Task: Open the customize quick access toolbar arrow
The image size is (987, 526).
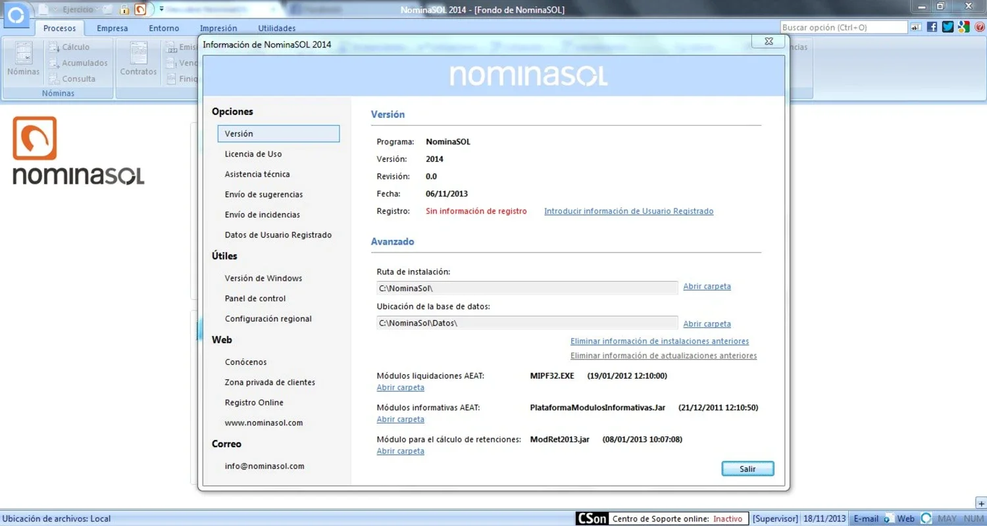Action: pos(161,9)
